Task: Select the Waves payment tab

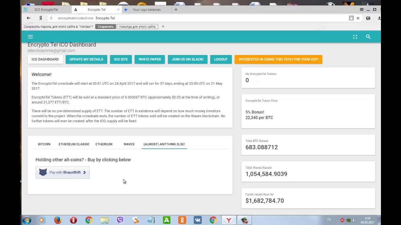Action: (x=129, y=144)
